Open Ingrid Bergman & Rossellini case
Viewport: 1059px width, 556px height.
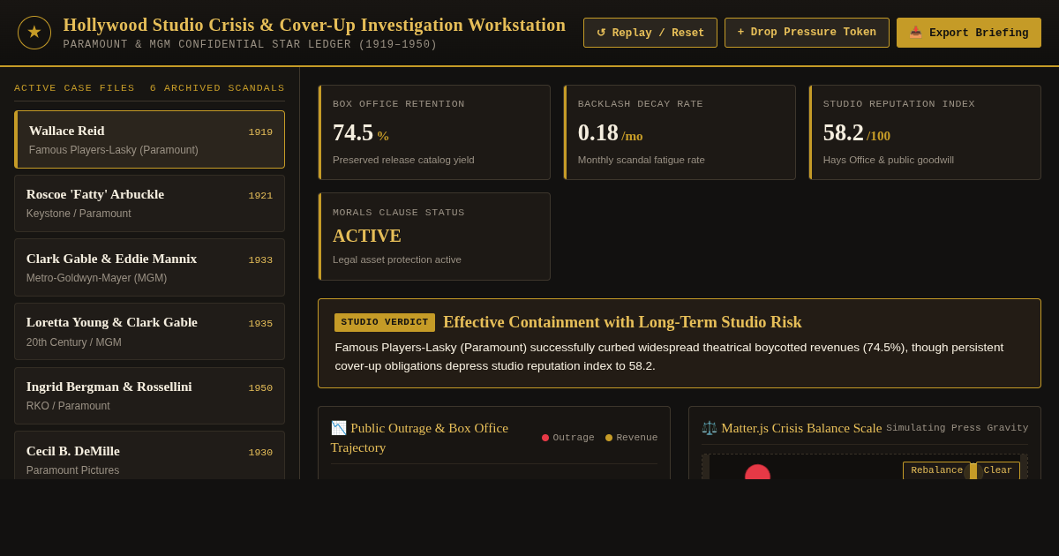point(149,395)
